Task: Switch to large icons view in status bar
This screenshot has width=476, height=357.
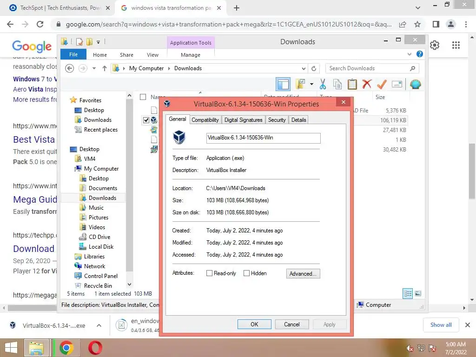Action: (x=418, y=293)
